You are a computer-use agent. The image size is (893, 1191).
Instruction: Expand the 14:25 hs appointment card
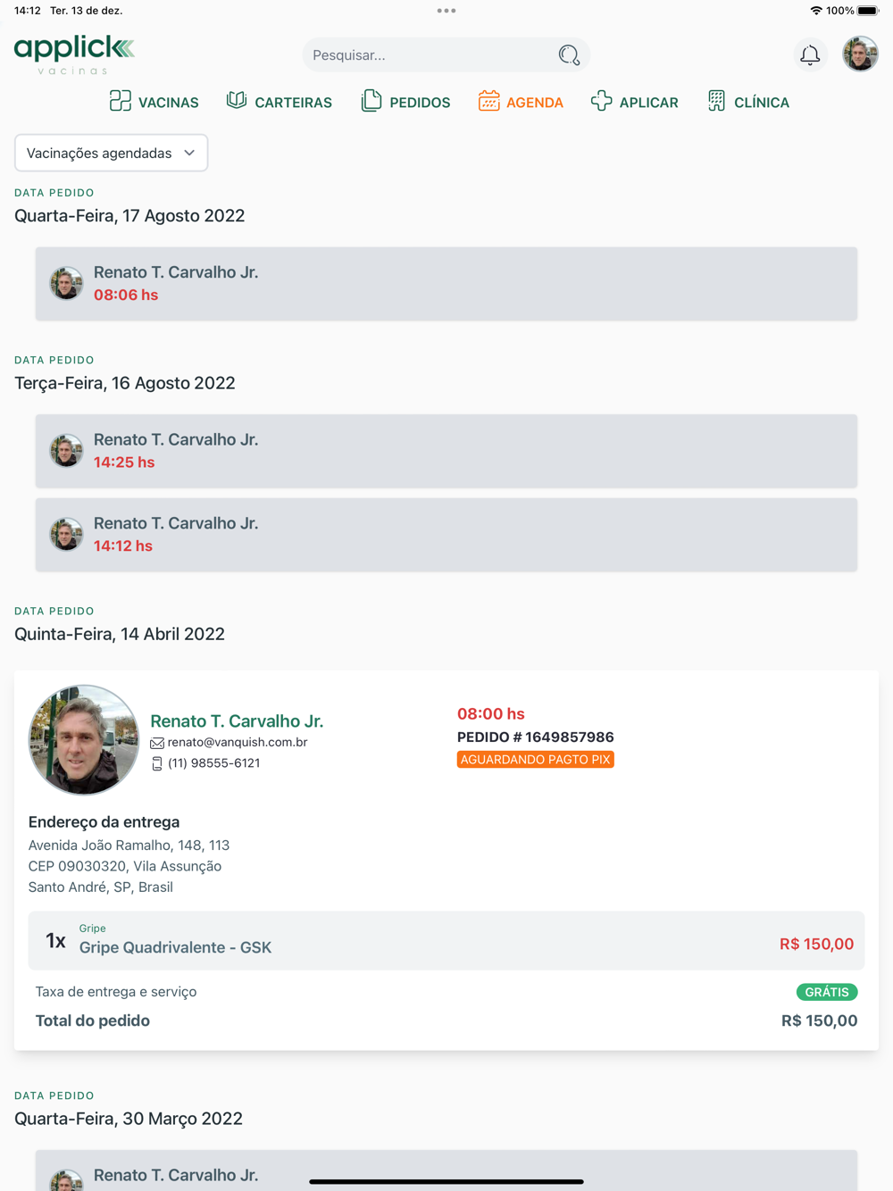(x=446, y=451)
